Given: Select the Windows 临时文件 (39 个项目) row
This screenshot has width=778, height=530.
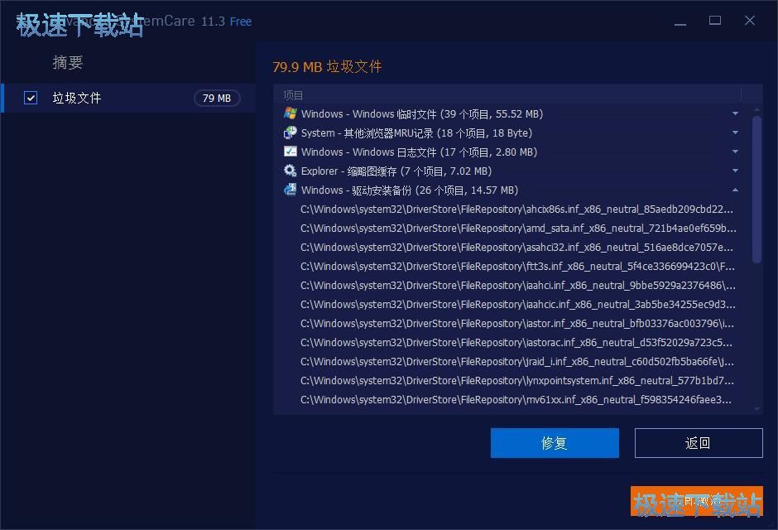Looking at the screenshot, I should pyautogui.click(x=511, y=113).
